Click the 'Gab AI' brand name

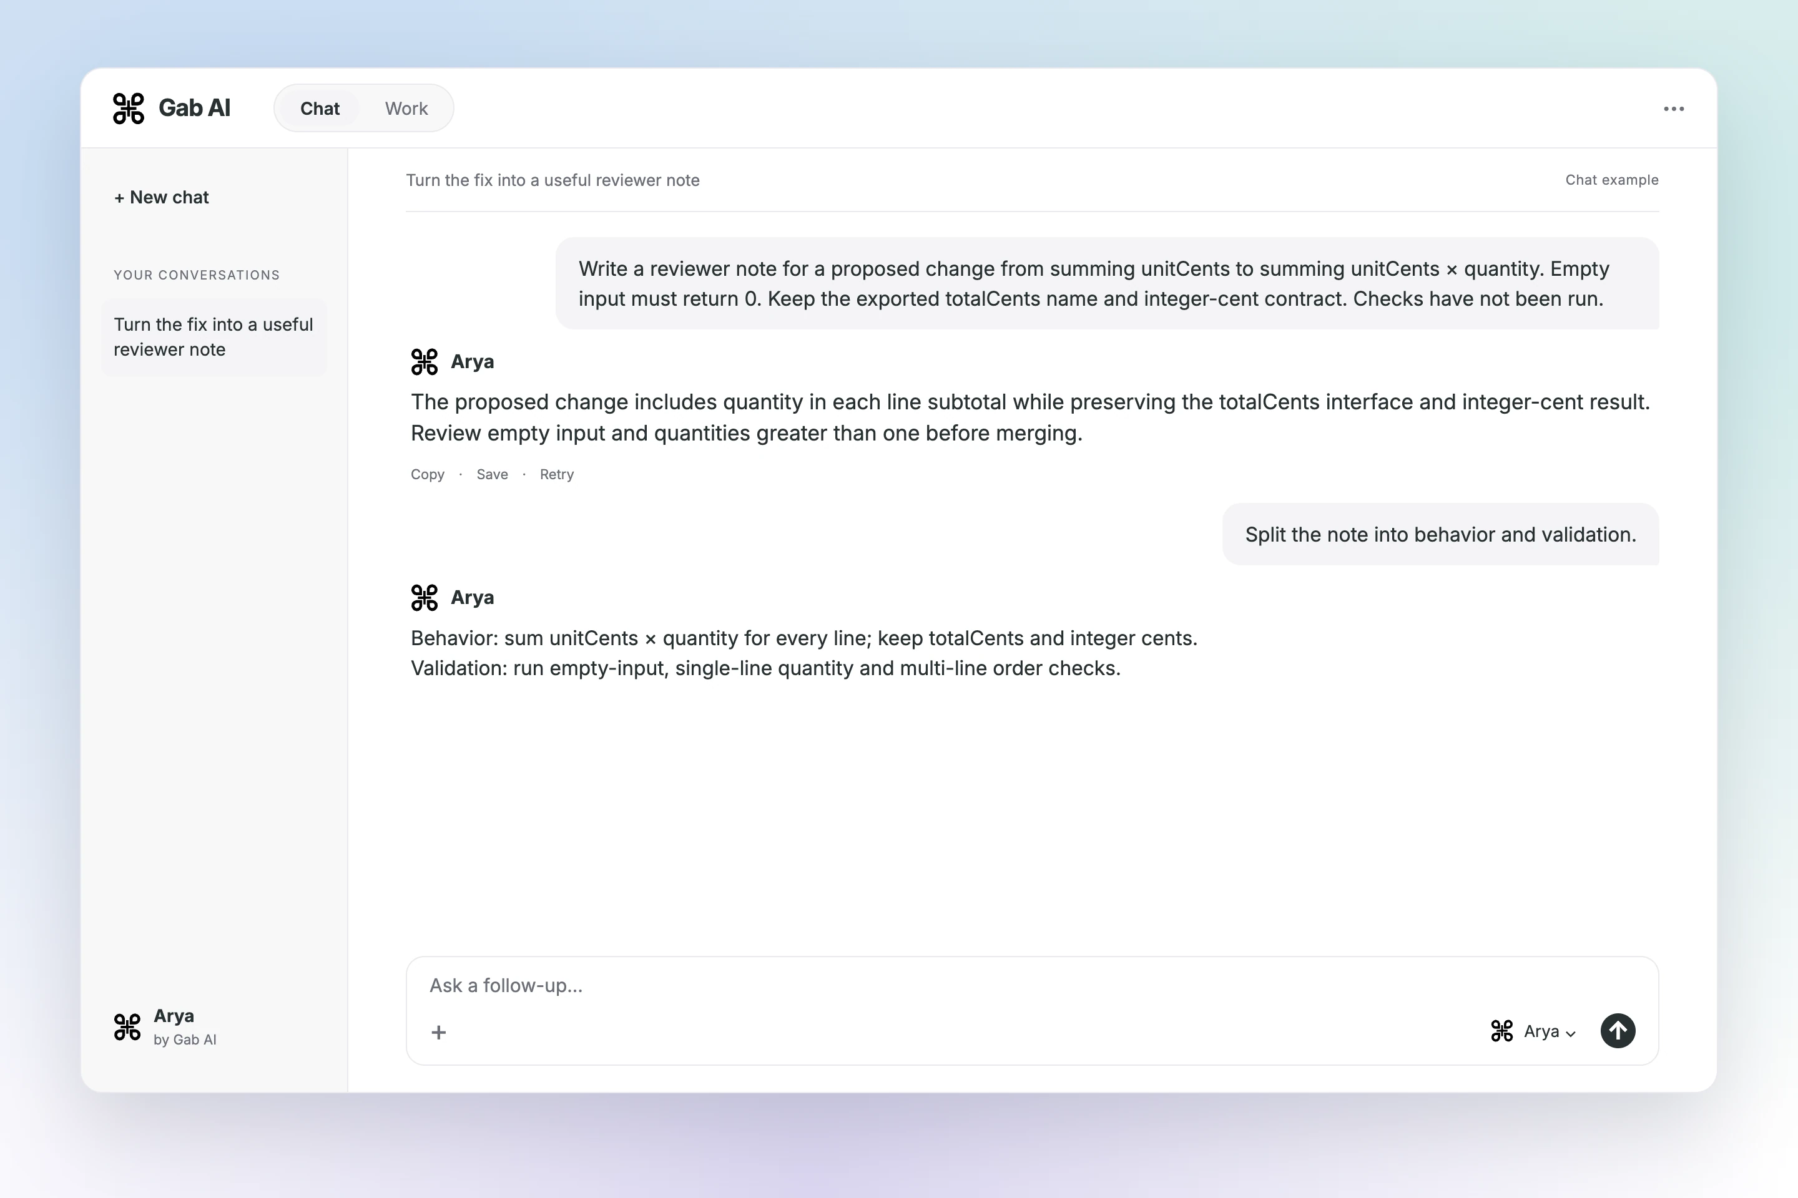tap(194, 108)
